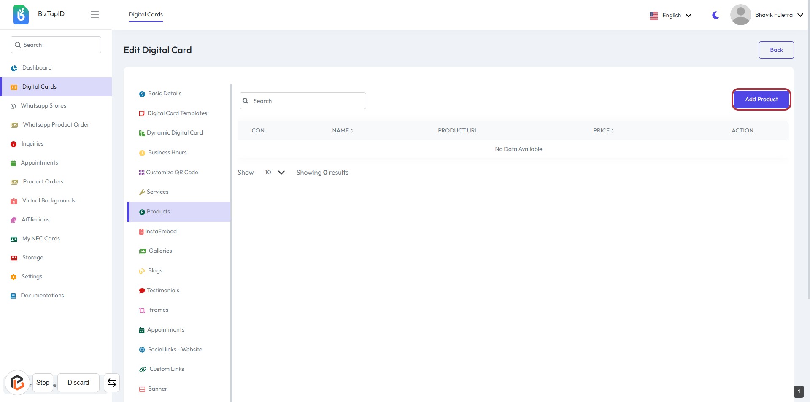
Task: Click the Inquiries red info icon
Action: [x=13, y=144]
